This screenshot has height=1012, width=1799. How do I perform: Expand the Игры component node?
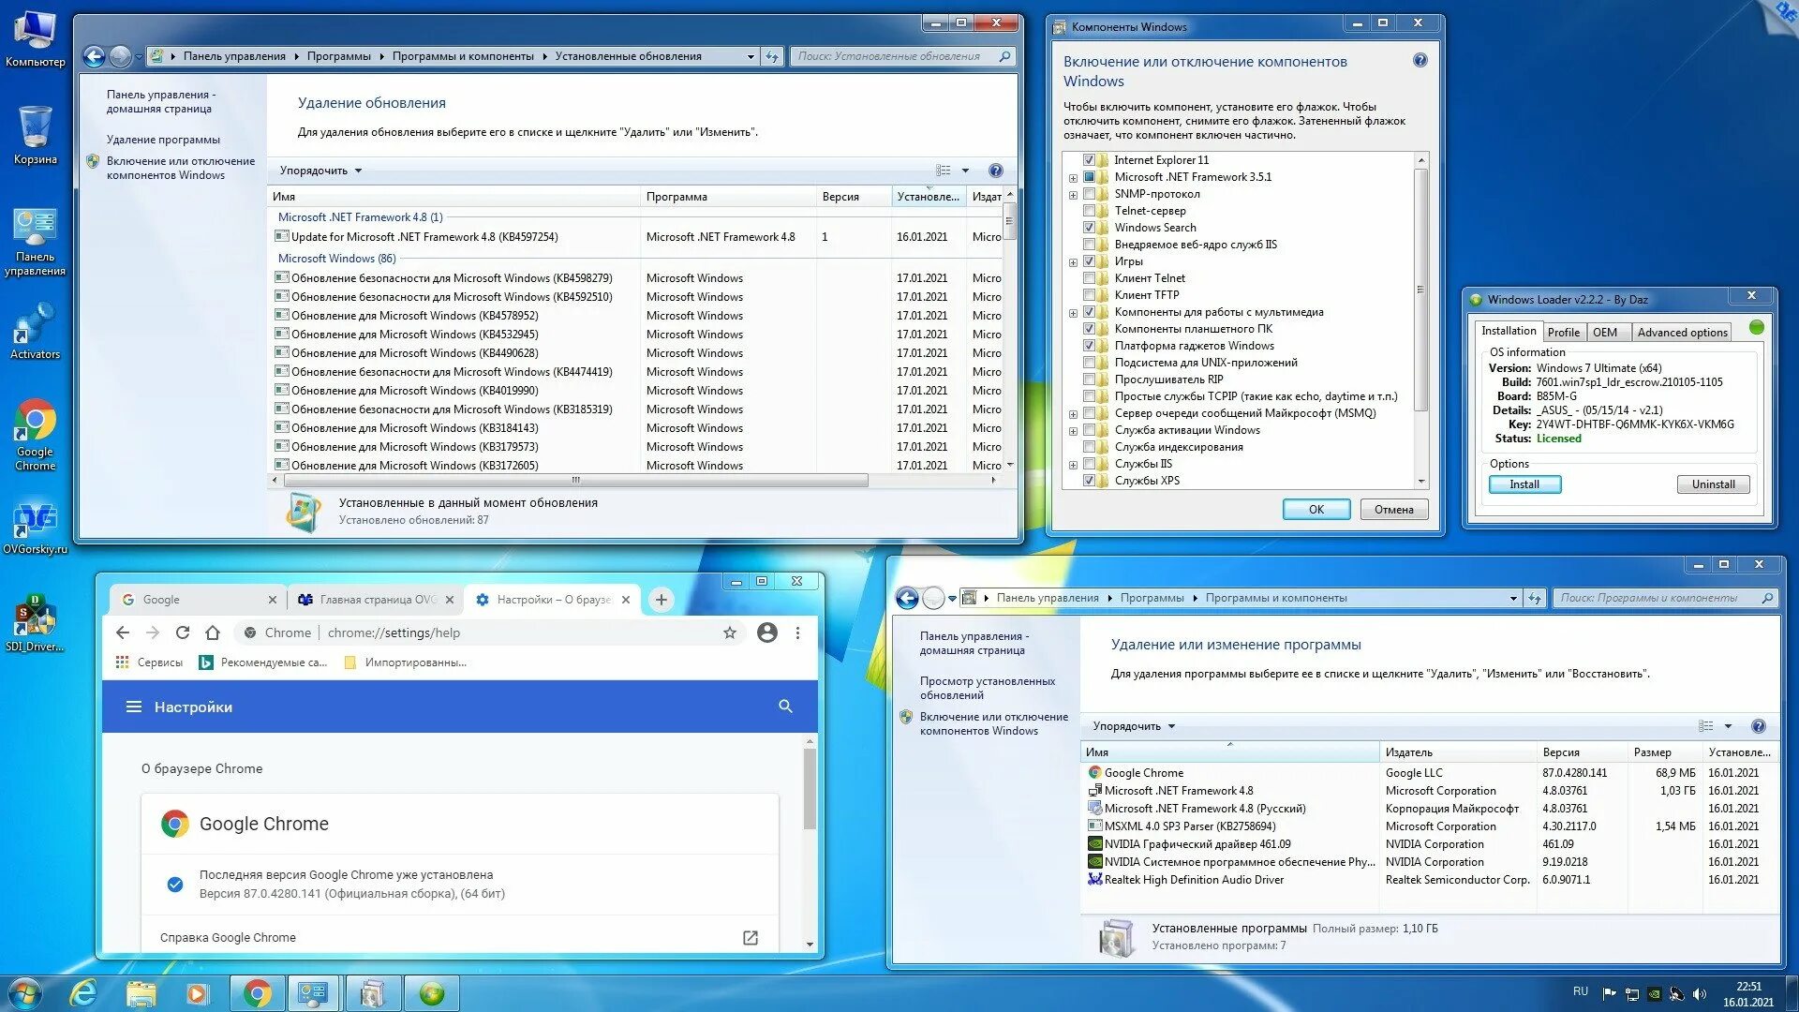pos(1072,260)
